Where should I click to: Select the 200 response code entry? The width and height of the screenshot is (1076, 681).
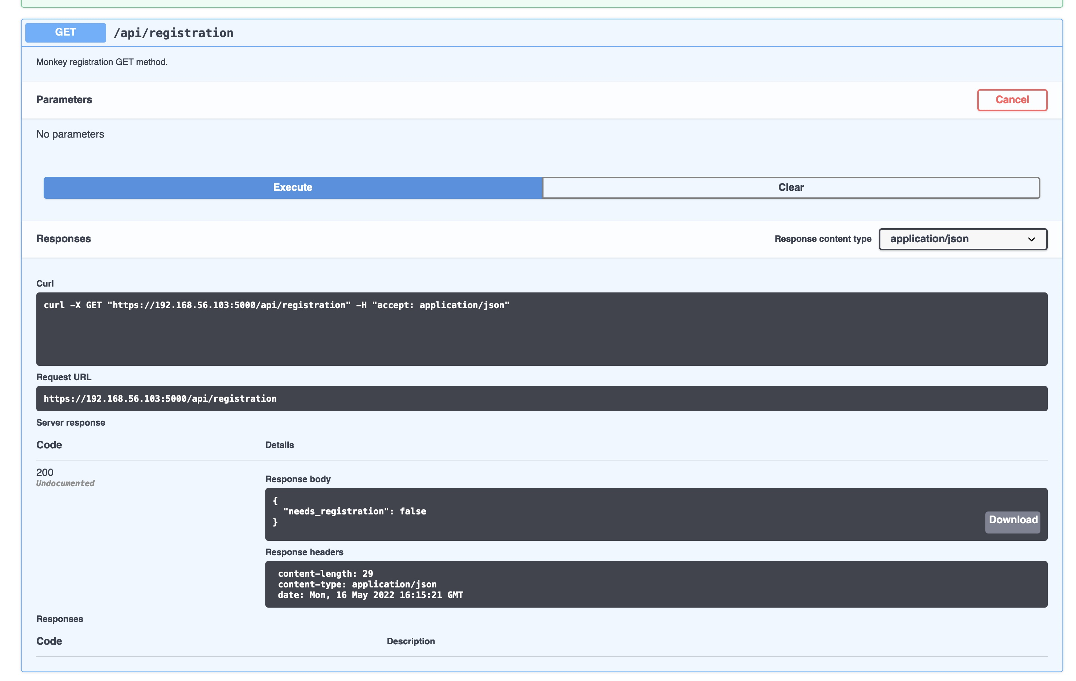coord(45,472)
